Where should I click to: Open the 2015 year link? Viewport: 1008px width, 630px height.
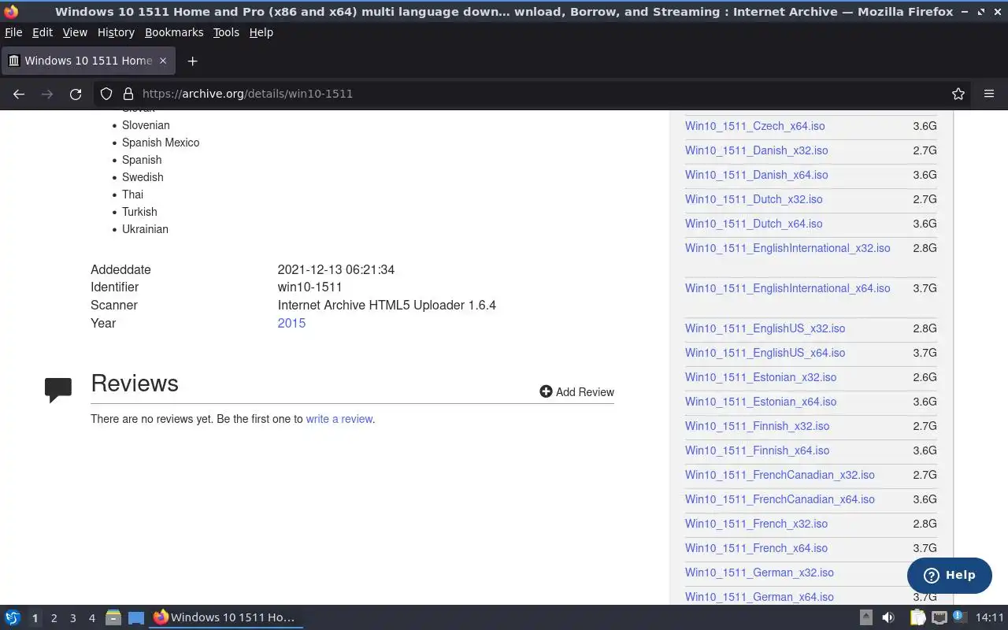click(291, 323)
